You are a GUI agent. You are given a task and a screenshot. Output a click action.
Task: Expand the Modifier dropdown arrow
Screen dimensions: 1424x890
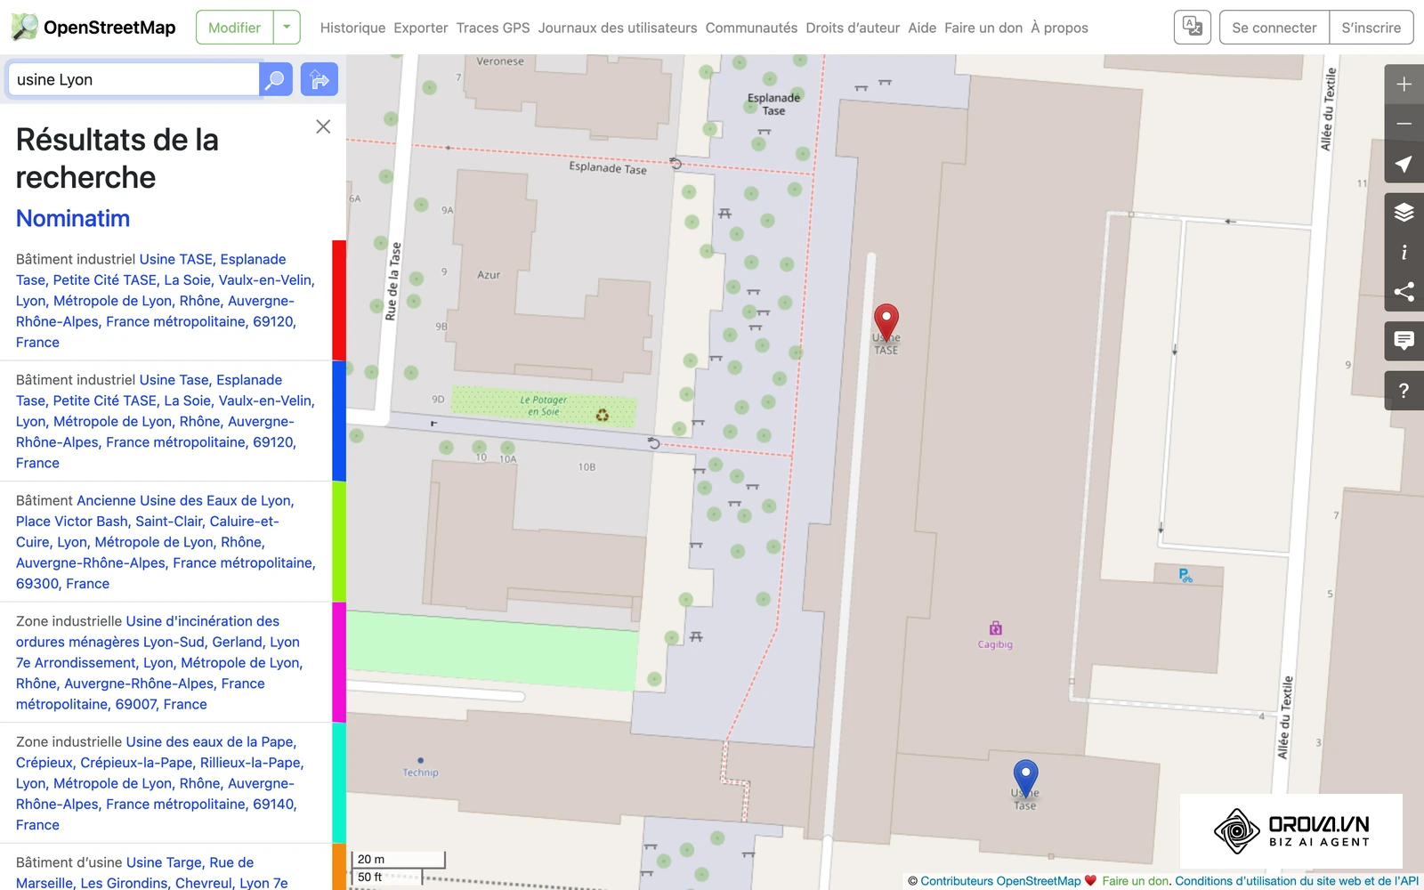pos(287,28)
